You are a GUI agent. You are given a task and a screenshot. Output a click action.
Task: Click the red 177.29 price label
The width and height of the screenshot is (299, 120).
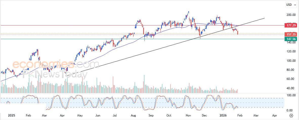(x=291, y=25)
